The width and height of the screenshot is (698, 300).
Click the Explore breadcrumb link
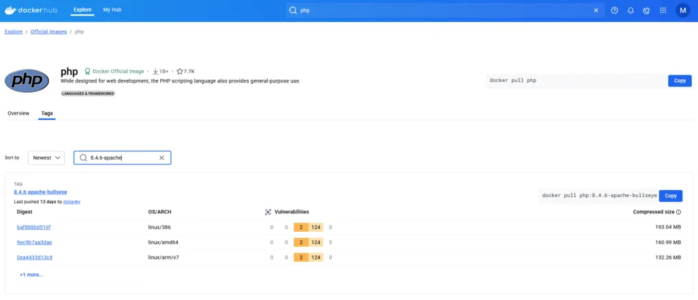[14, 31]
